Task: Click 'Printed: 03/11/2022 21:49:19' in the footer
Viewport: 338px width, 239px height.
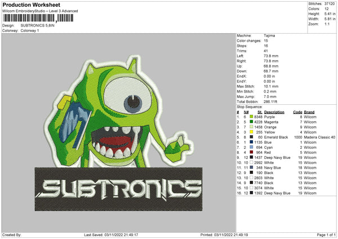Action: point(224,234)
